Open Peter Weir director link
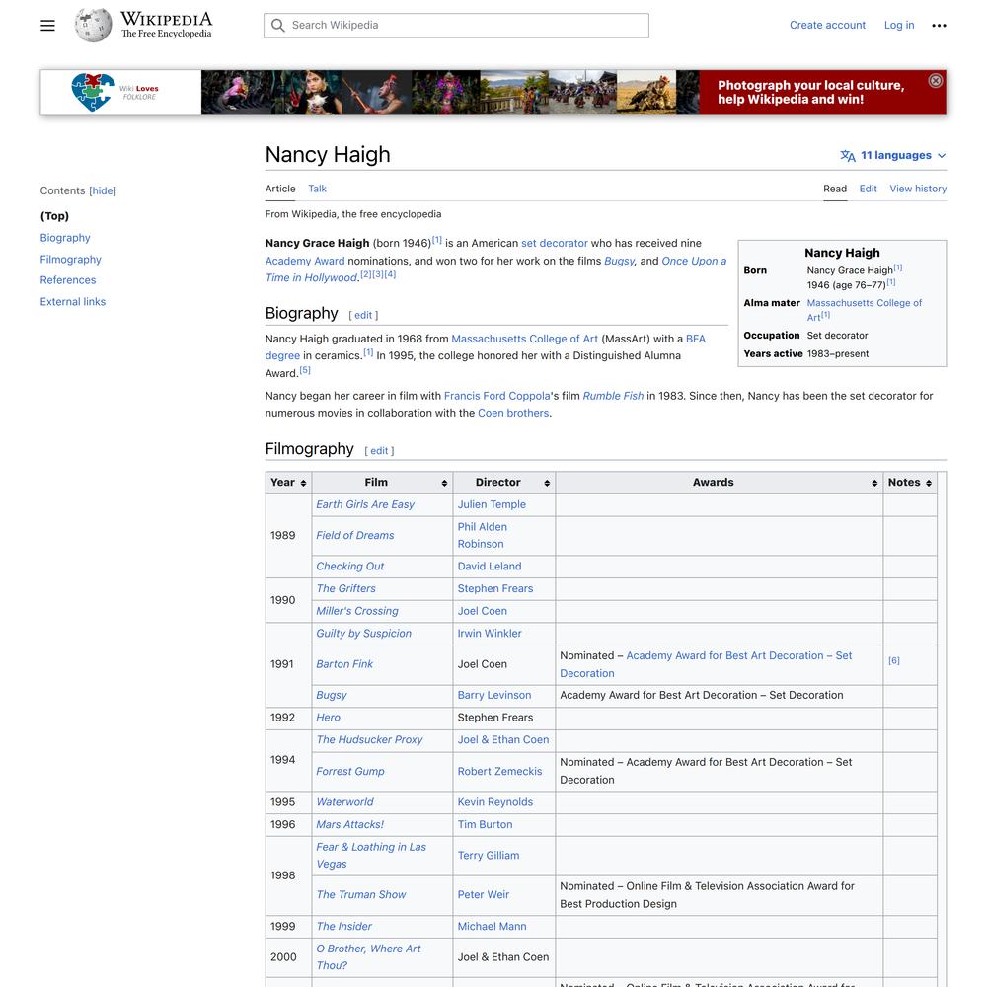Screen dimensions: 987x987 tap(484, 894)
